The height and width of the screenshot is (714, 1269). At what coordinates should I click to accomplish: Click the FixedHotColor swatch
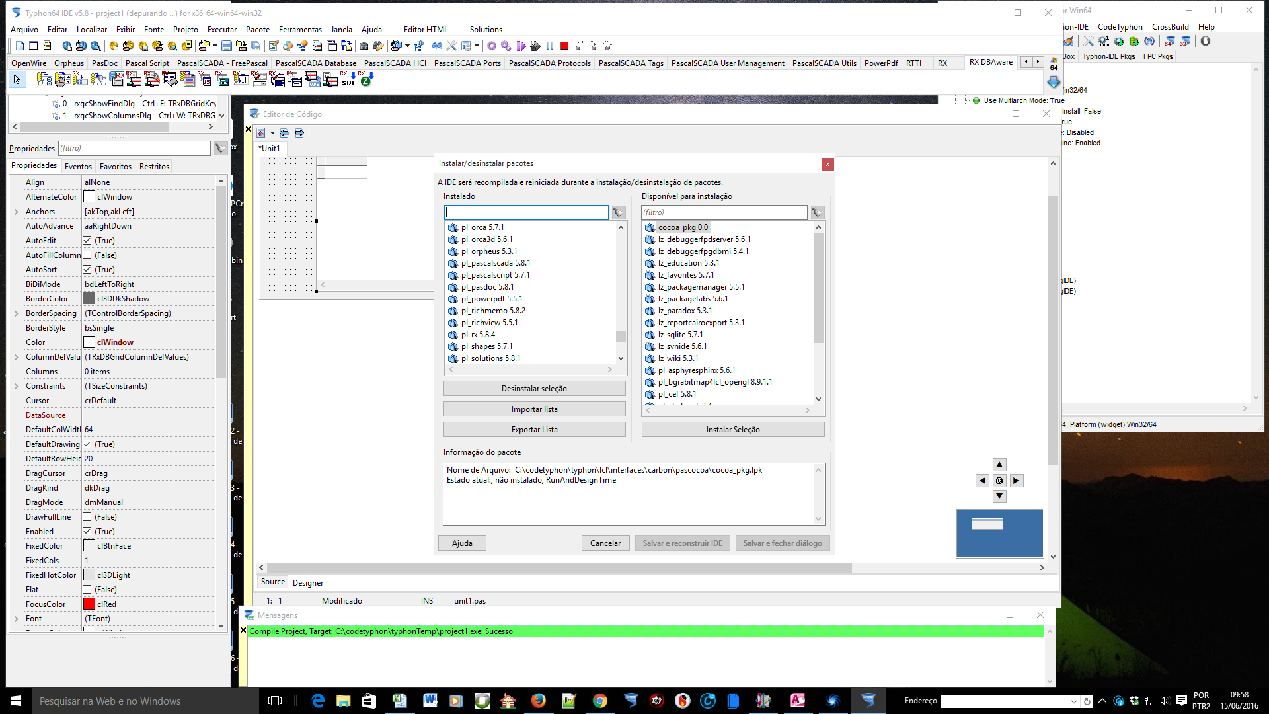(89, 575)
